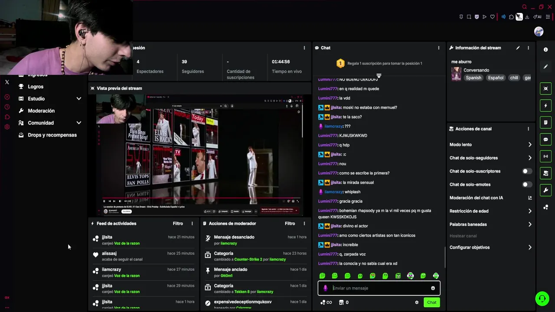Open browser history clock icon in sidebar
The image size is (555, 312).
pyautogui.click(x=7, y=107)
